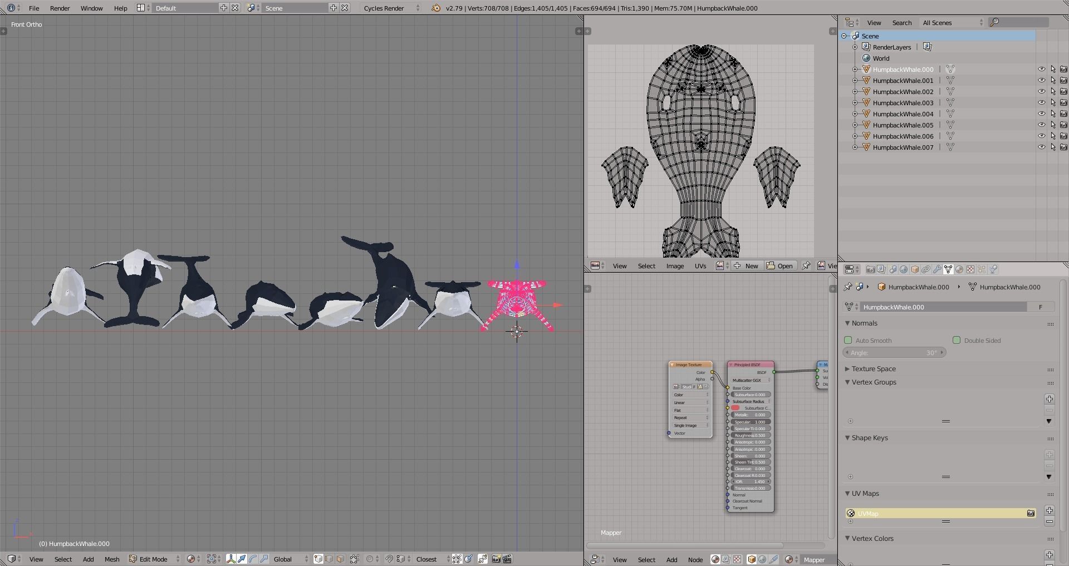Enable the translate manipulator arrow icon
Screen dimensions: 1069x566
point(242,559)
